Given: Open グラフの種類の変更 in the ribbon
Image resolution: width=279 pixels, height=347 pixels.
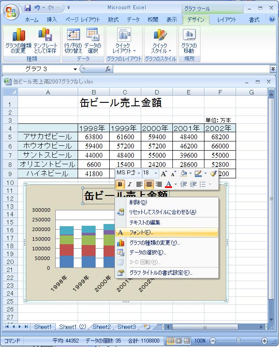Looking at the screenshot, I should point(18,41).
